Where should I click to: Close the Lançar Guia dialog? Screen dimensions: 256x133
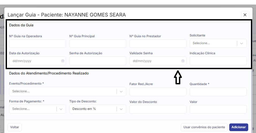point(245,15)
